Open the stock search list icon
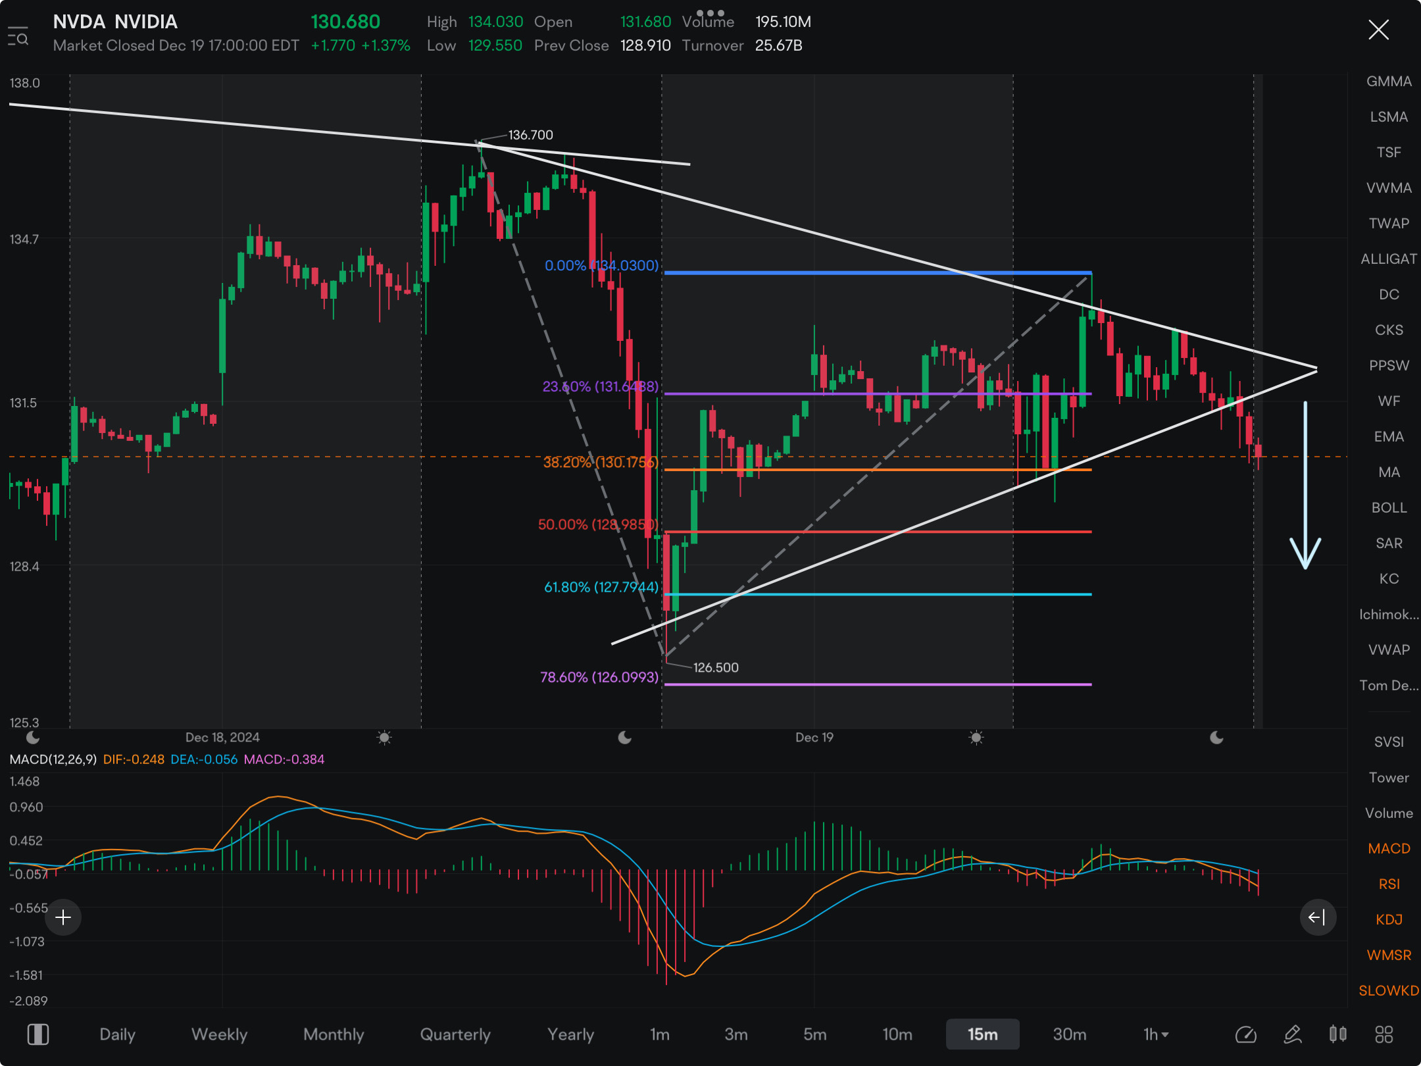The width and height of the screenshot is (1421, 1066). pos(18,36)
